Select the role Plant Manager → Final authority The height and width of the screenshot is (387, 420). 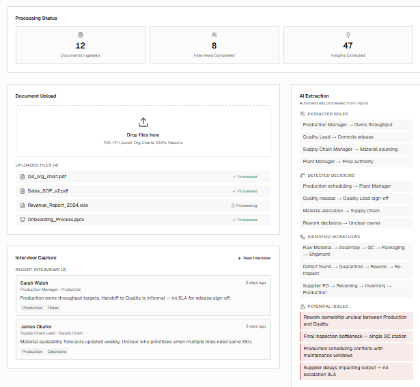click(x=356, y=162)
